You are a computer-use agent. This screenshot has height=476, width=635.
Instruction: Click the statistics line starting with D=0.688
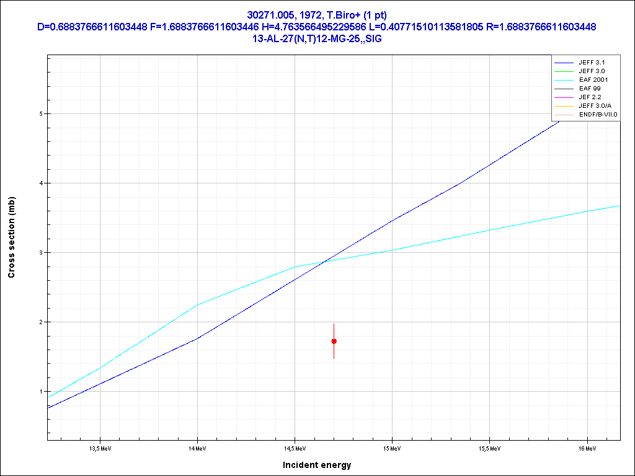(x=317, y=27)
